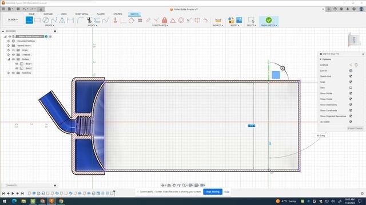Open the Insert dropdown menu
366x205 pixels.
pyautogui.click(x=235, y=25)
